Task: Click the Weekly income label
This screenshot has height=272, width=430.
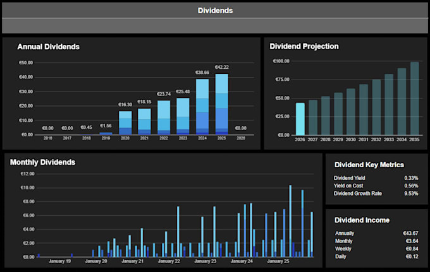Action: point(343,249)
